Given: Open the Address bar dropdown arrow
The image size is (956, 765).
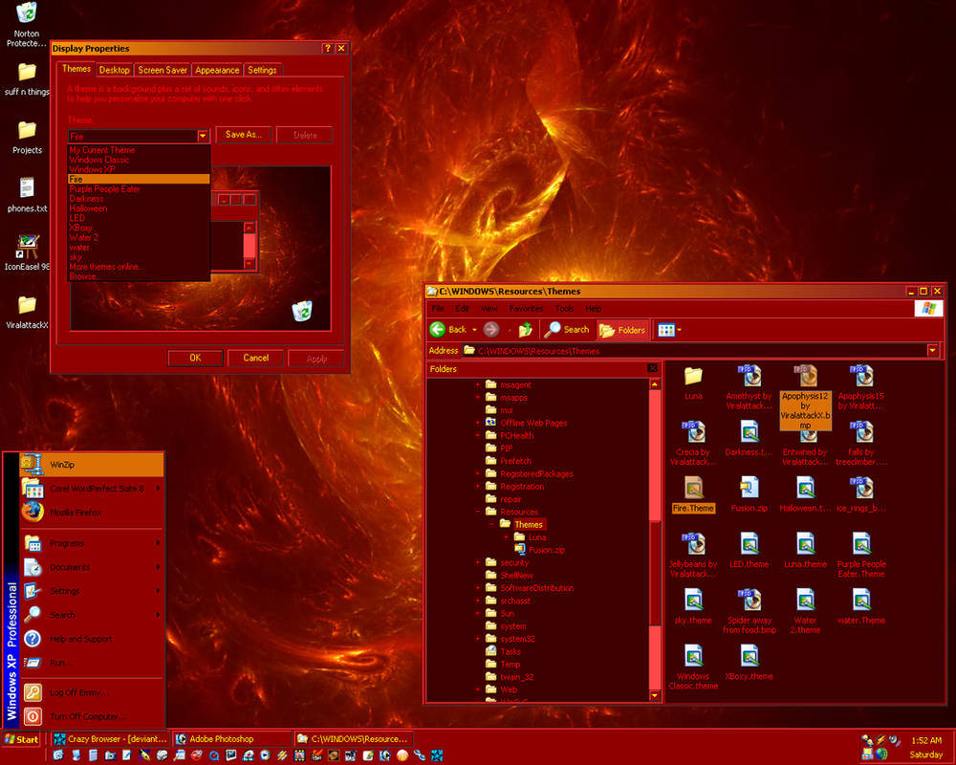Looking at the screenshot, I should [x=932, y=350].
